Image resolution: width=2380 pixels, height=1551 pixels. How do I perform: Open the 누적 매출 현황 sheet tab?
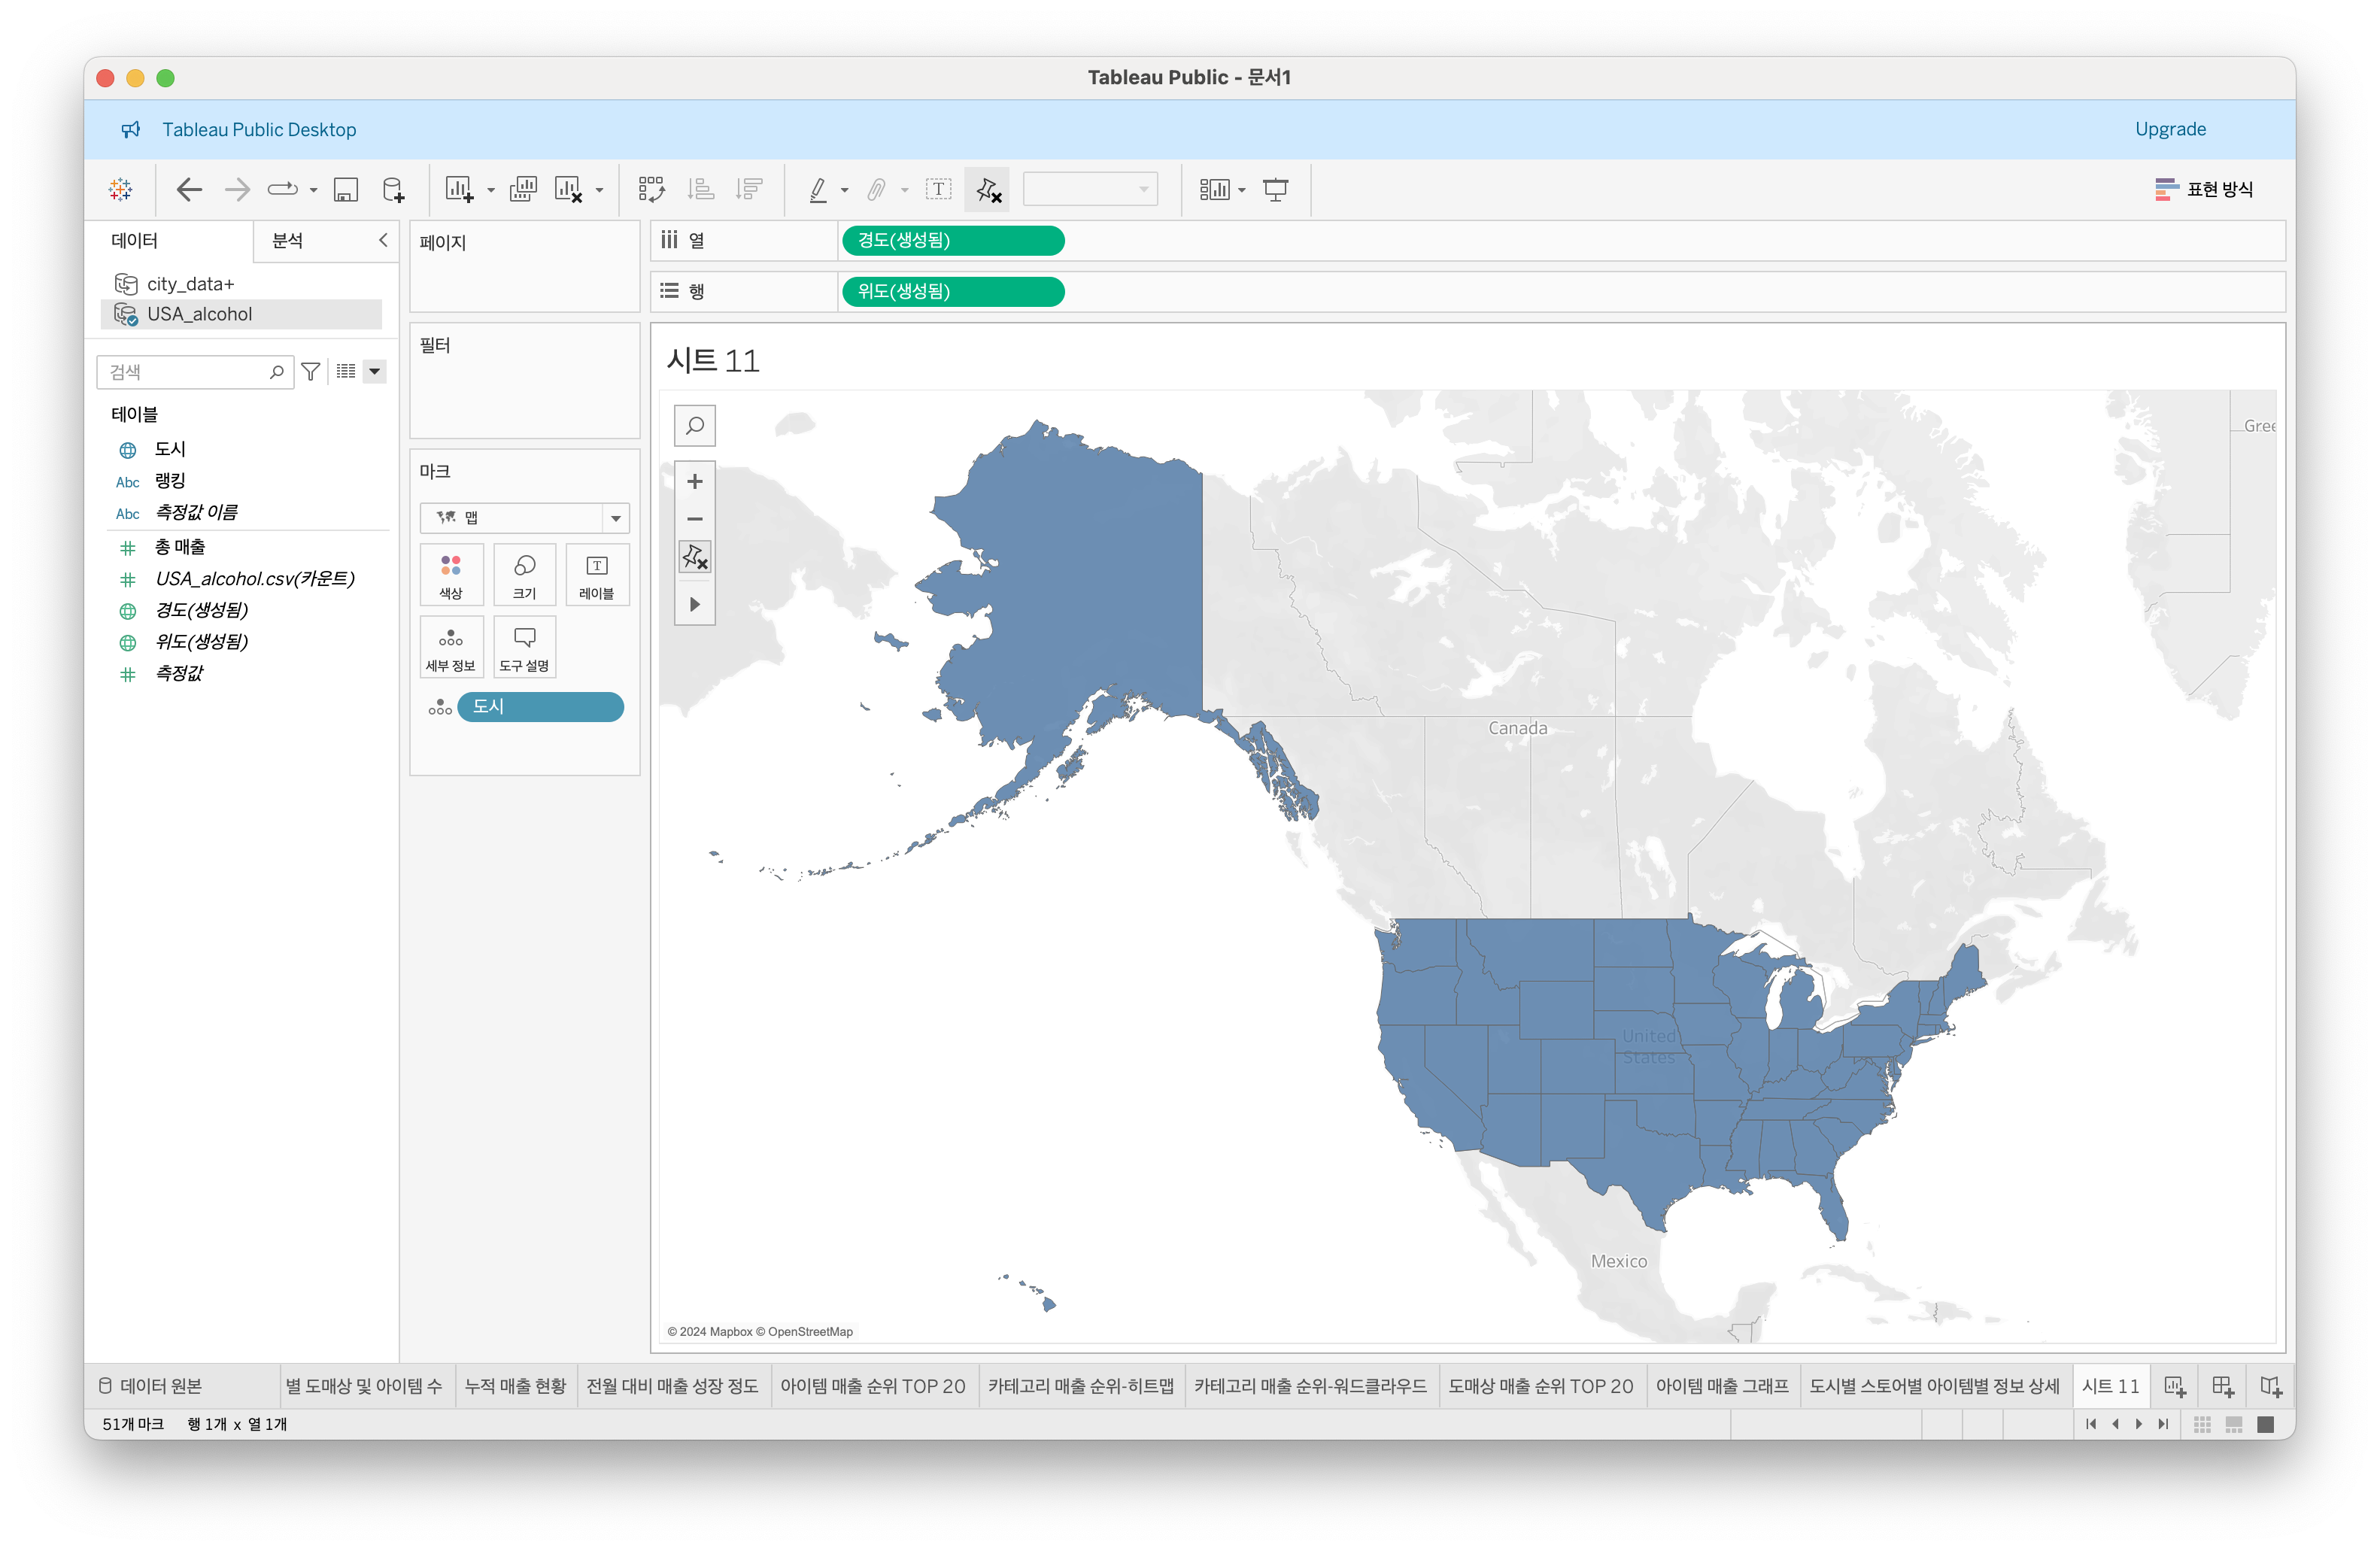pos(515,1386)
